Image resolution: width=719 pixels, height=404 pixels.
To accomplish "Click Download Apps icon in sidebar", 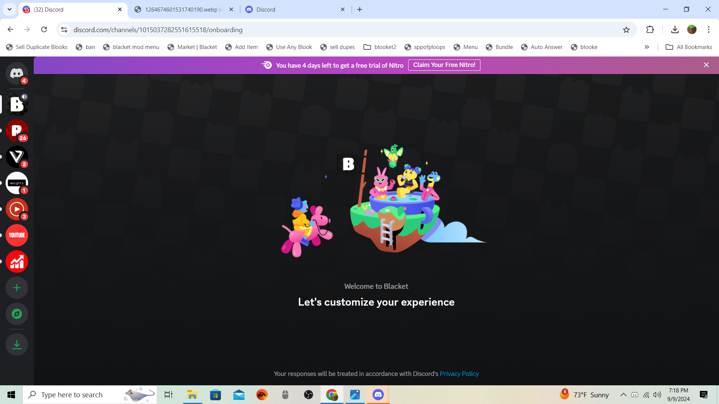I will (16, 345).
